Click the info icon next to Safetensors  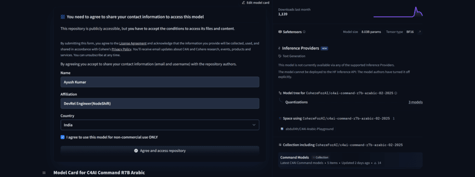click(x=304, y=32)
